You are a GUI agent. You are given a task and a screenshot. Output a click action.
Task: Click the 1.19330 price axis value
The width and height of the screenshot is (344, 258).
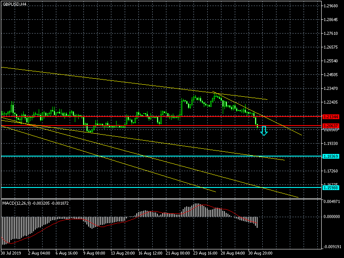331,143
